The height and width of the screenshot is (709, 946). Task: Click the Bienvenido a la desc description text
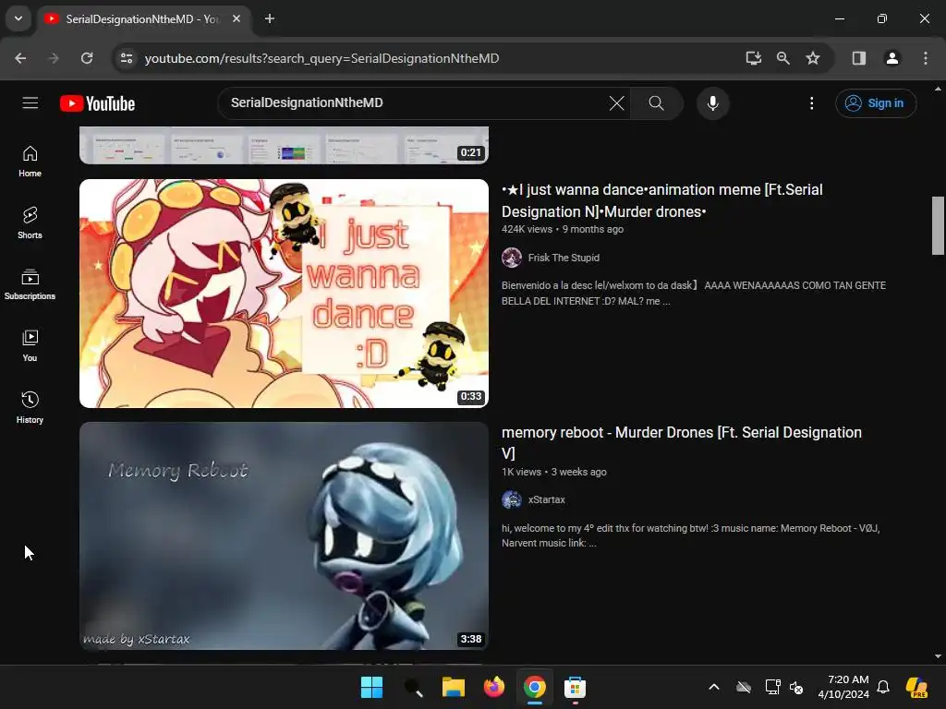tap(694, 293)
